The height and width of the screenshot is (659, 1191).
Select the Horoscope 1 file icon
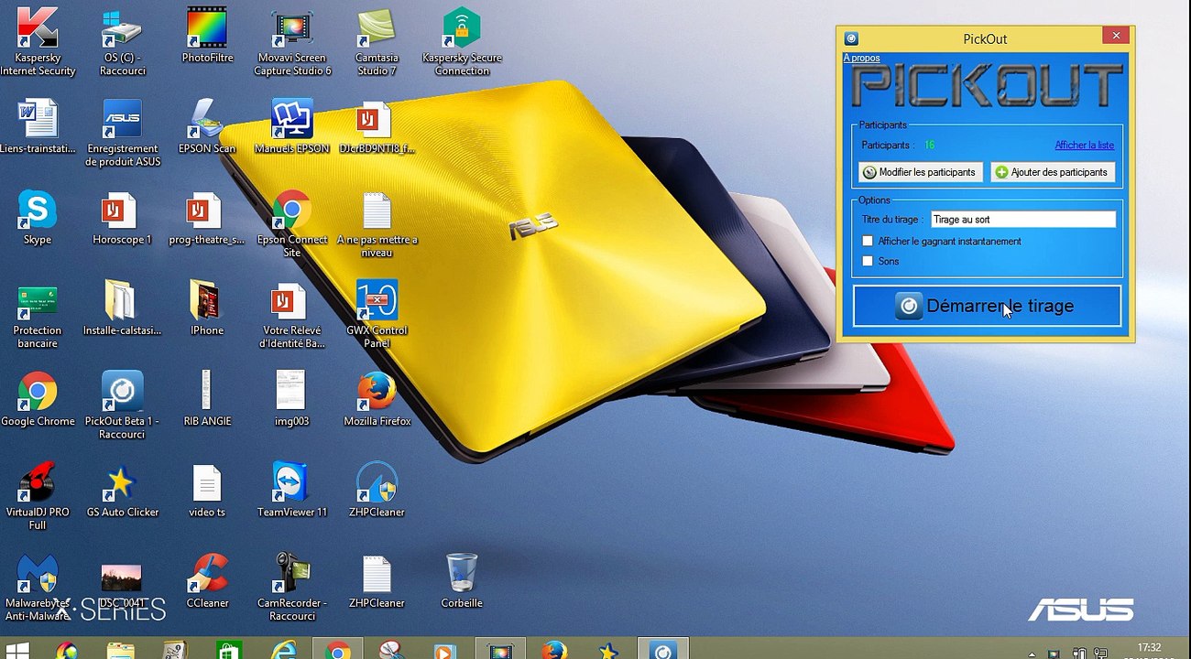pyautogui.click(x=122, y=218)
